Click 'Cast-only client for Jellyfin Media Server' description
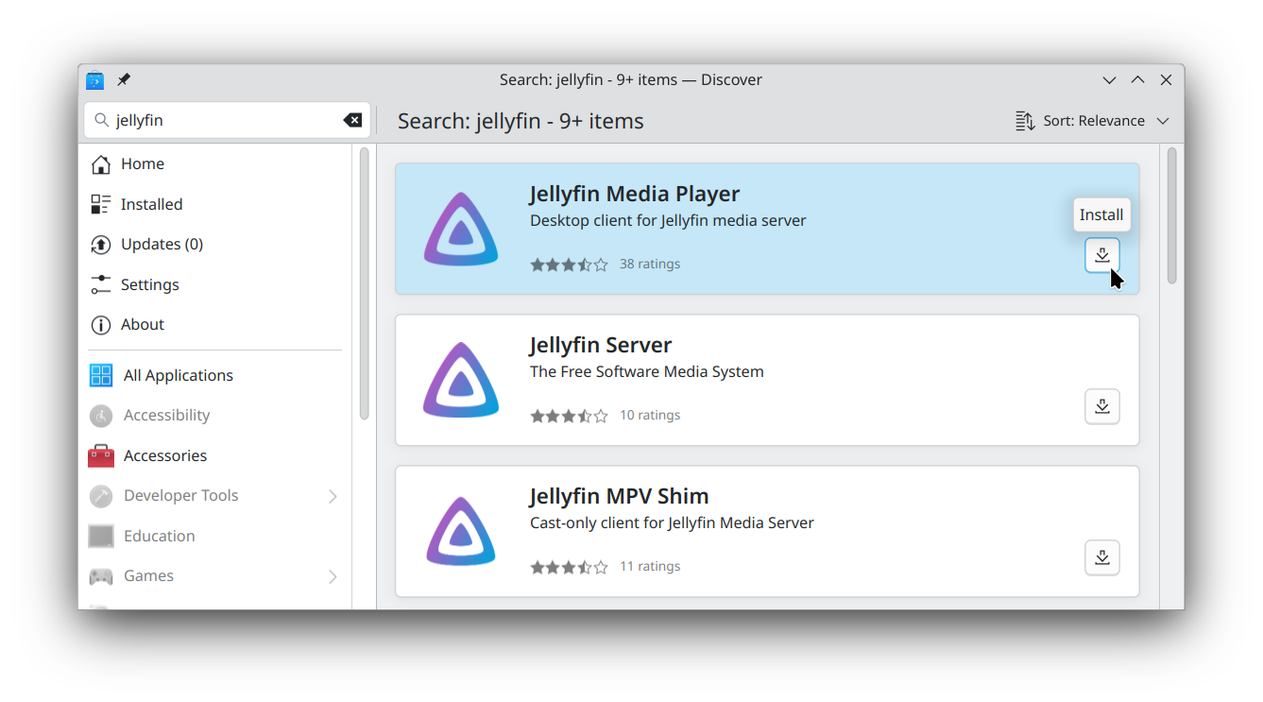Screen dimensions: 1263x702 [x=672, y=522]
